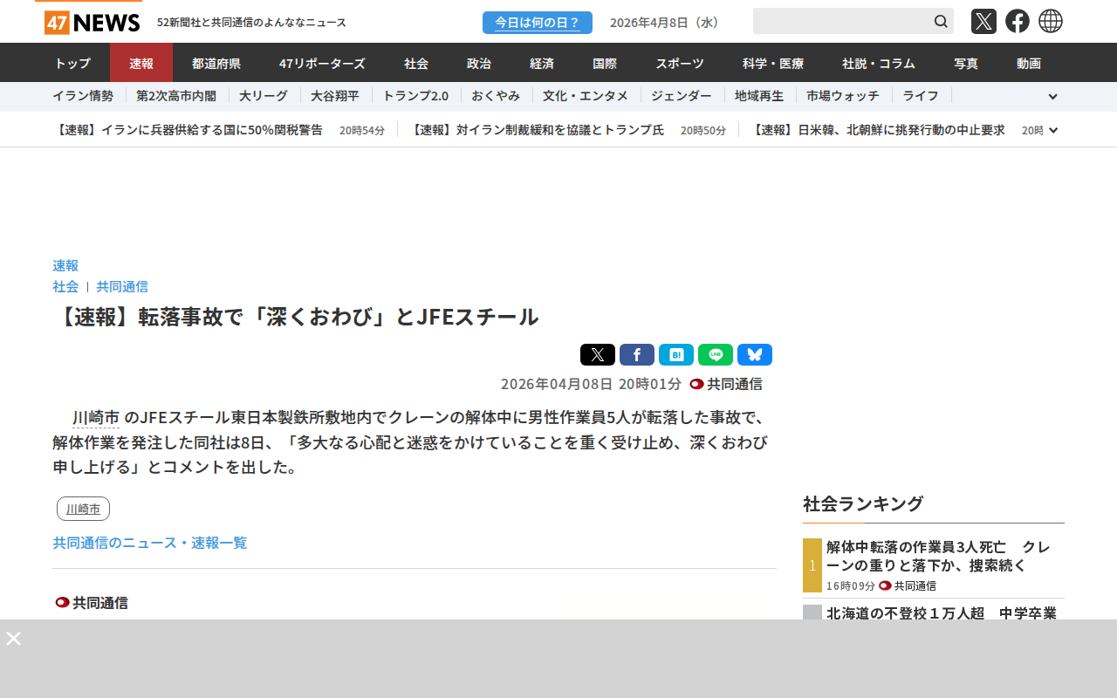Click the 共同通信 logo beside article date

point(726,384)
